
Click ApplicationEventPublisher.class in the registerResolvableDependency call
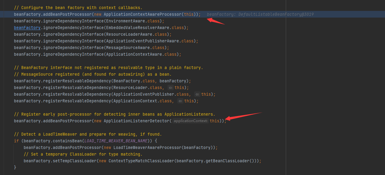pos(151,94)
